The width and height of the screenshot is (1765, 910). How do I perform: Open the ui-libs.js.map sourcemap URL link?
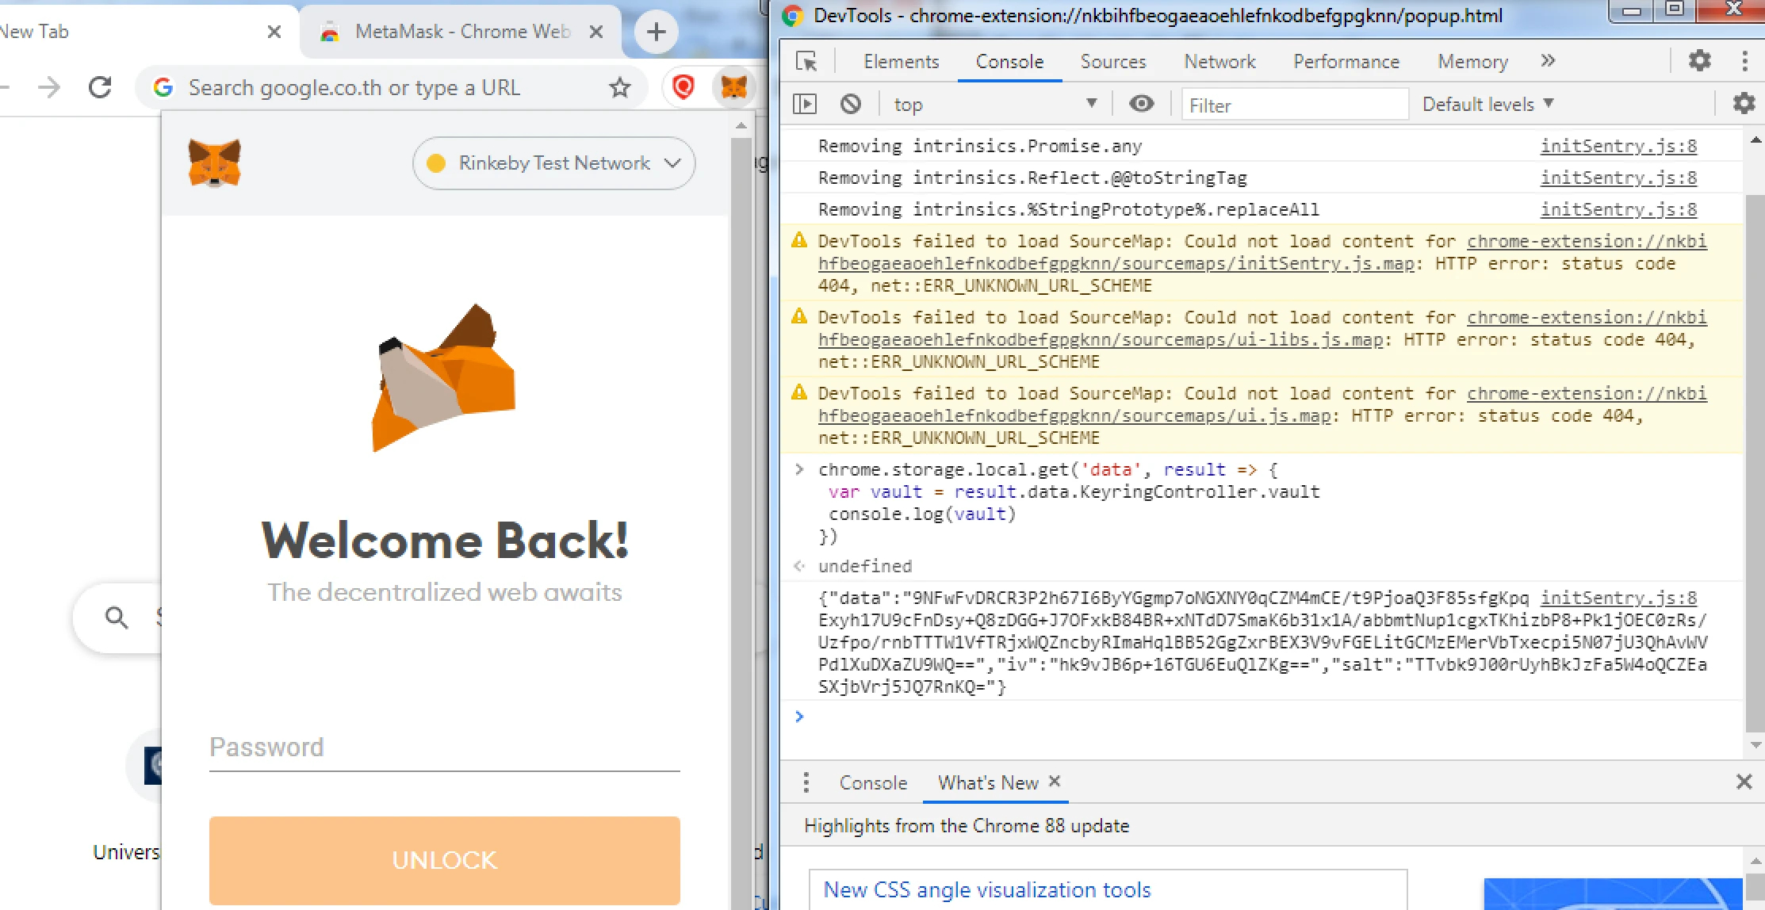pyautogui.click(x=1101, y=339)
